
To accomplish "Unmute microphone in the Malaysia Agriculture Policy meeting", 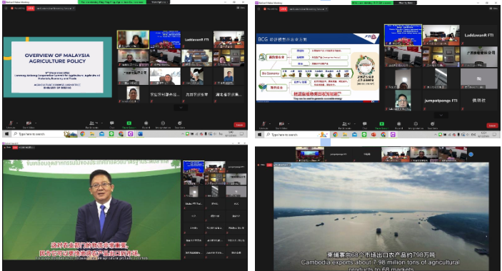I will click(11, 124).
